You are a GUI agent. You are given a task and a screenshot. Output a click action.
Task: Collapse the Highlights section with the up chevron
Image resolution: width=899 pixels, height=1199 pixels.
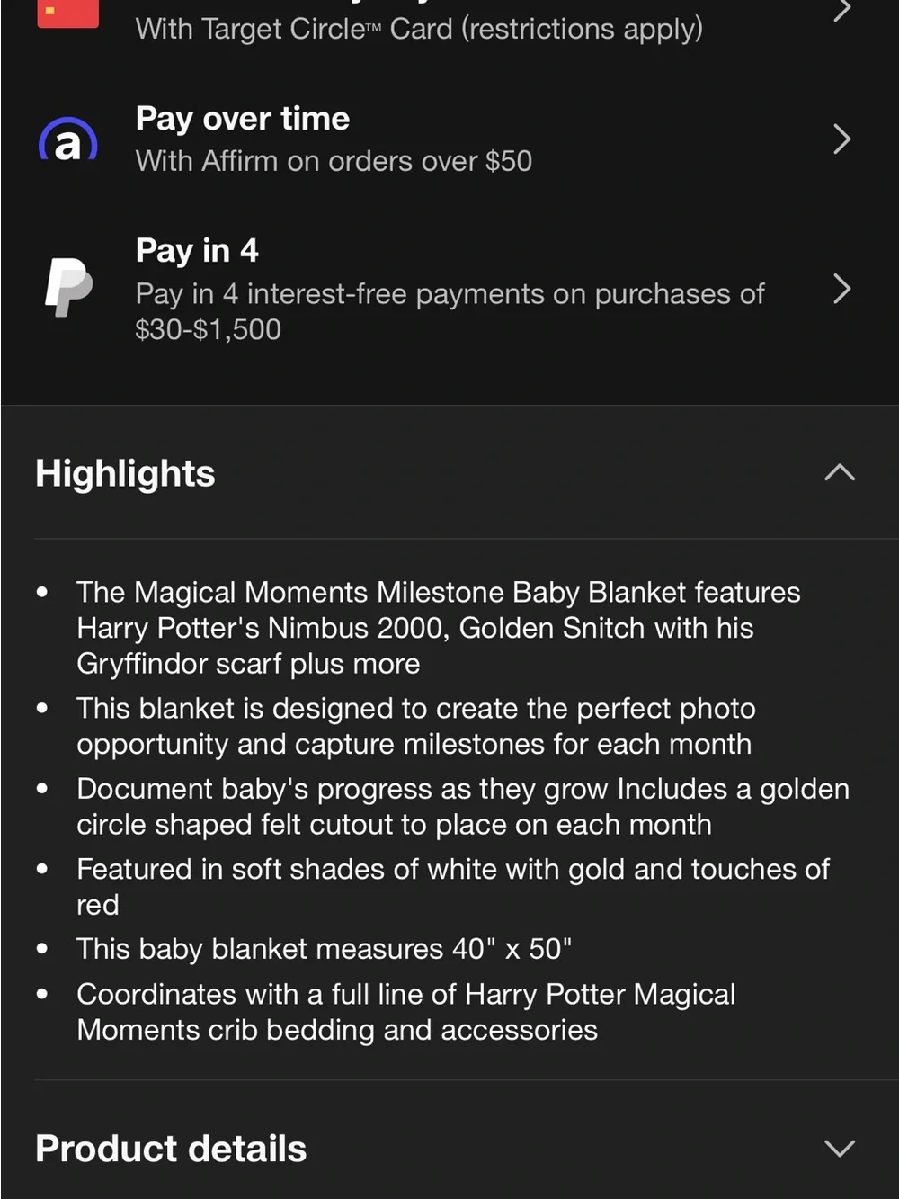click(x=840, y=472)
